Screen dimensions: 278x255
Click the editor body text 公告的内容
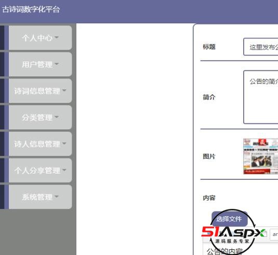coord(224,251)
